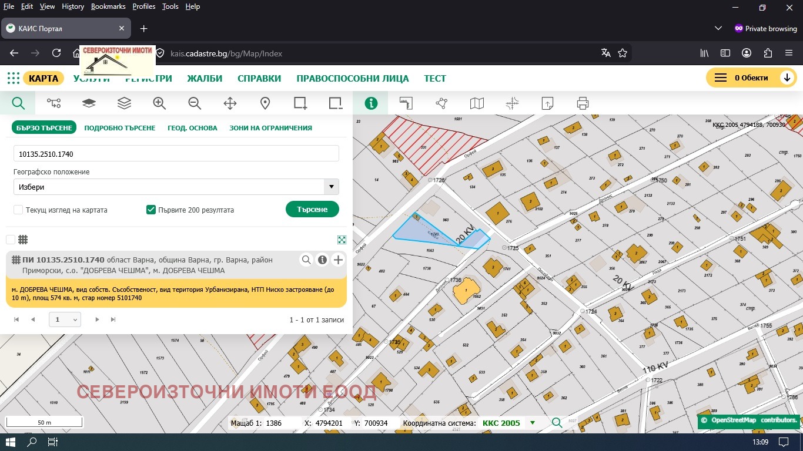The height and width of the screenshot is (451, 803).
Task: Open 'ЗОНИ НА ОГРАНИЧЕНИЯ' tab
Action: [270, 128]
